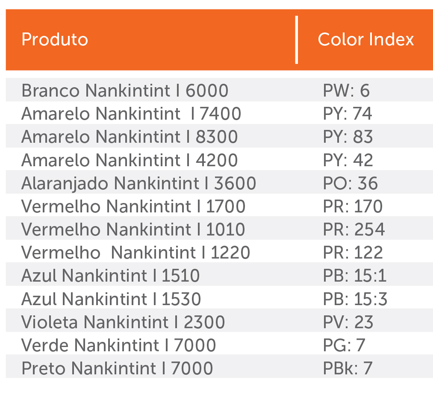Click the PBk: 7 color index value
The image size is (433, 400).
click(x=348, y=368)
